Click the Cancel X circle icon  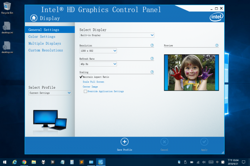click(x=164, y=142)
